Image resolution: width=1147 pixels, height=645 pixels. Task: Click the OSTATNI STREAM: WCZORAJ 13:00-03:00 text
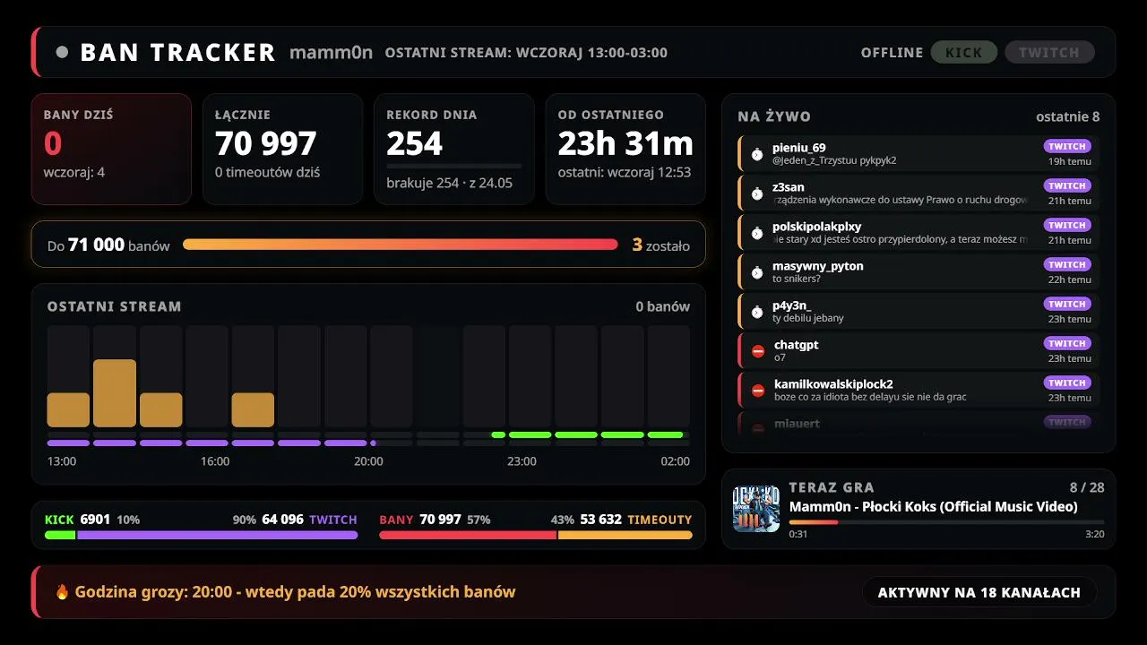tap(526, 52)
